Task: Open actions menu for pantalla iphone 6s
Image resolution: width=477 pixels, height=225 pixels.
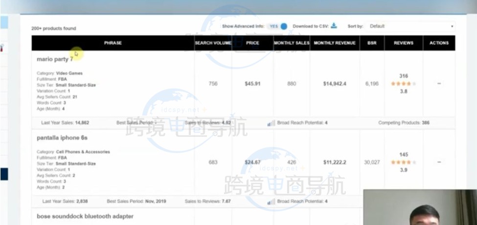Action: (439, 162)
